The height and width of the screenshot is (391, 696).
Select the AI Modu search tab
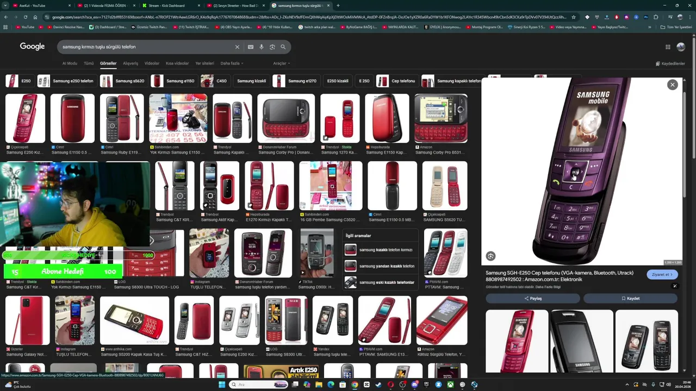pyautogui.click(x=70, y=64)
